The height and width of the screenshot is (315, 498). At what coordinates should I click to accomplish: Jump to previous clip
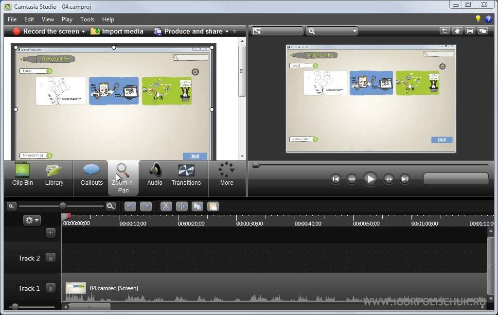336,179
